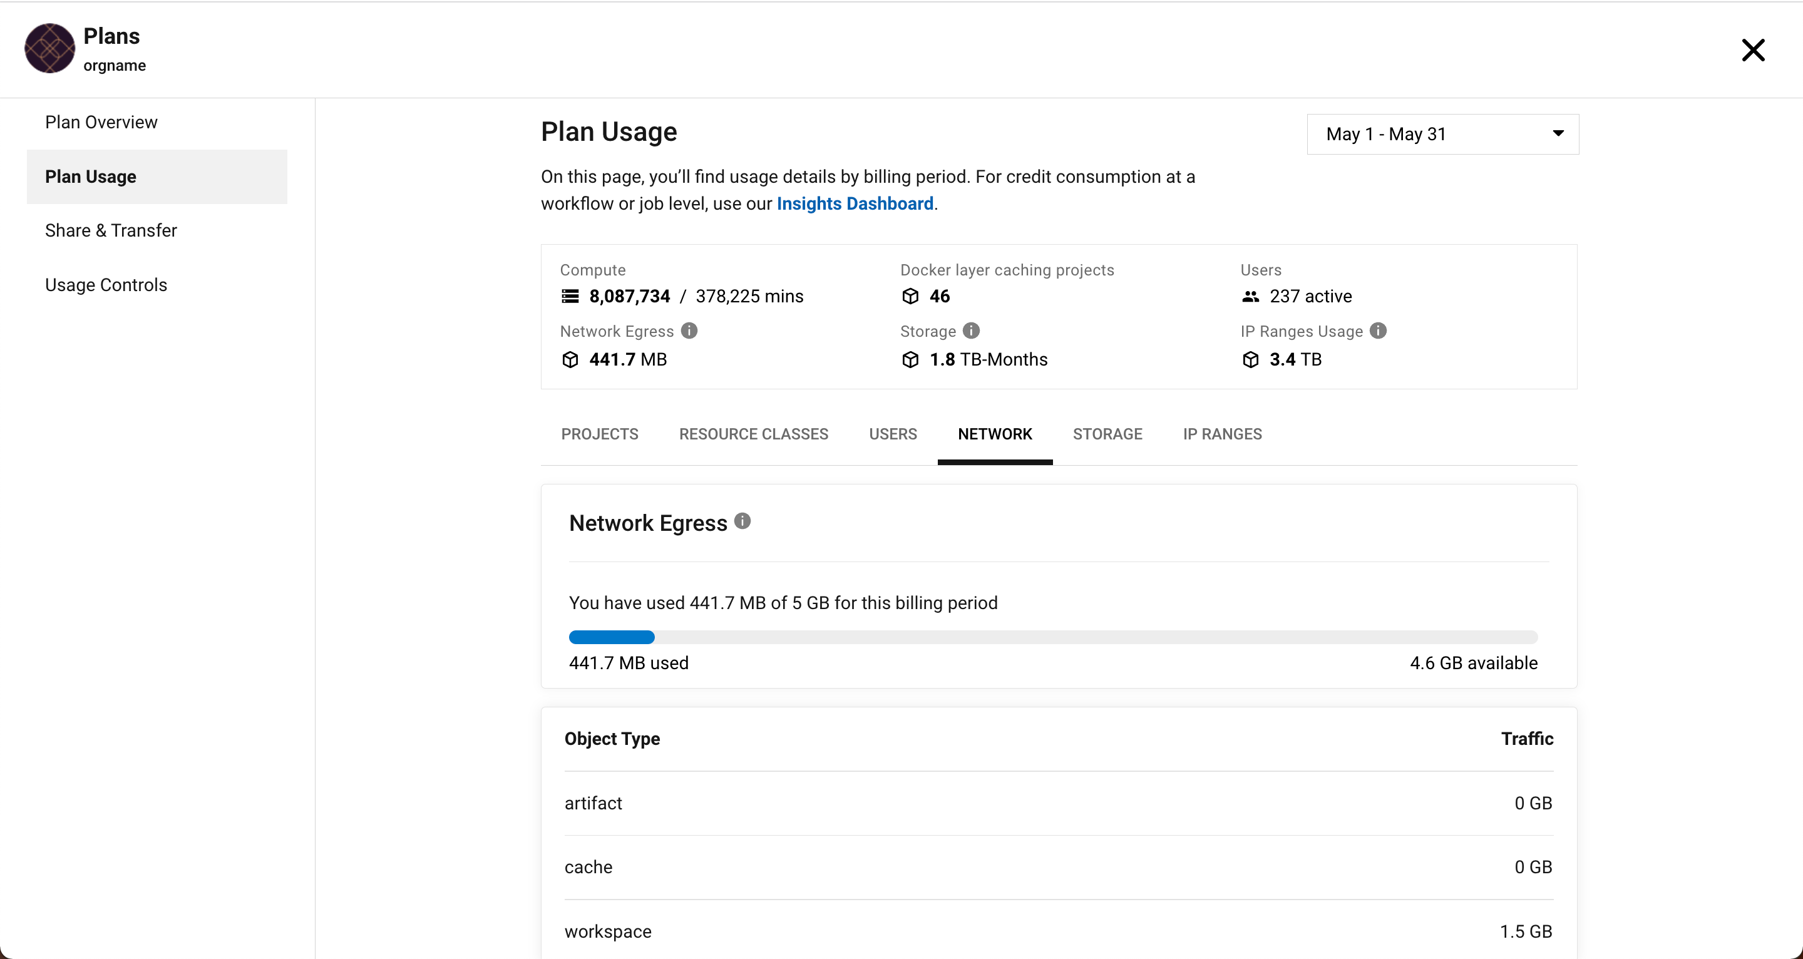Click the 1.5 GB workspace traffic value
Screen dimensions: 1803x959
(1526, 933)
